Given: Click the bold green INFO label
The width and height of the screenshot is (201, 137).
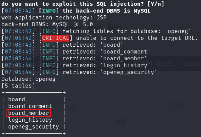Looking at the screenshot, I should point(49,11).
